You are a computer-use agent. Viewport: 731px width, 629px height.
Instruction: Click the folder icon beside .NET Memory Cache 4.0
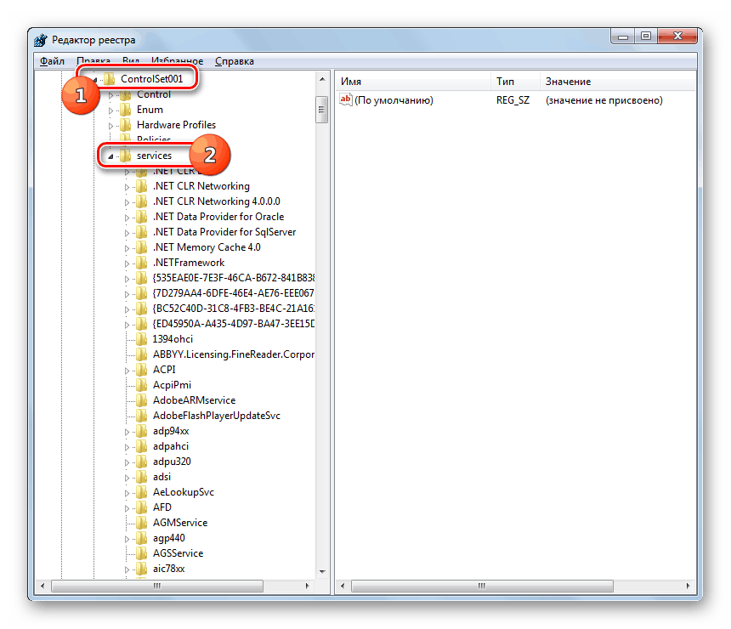(141, 246)
